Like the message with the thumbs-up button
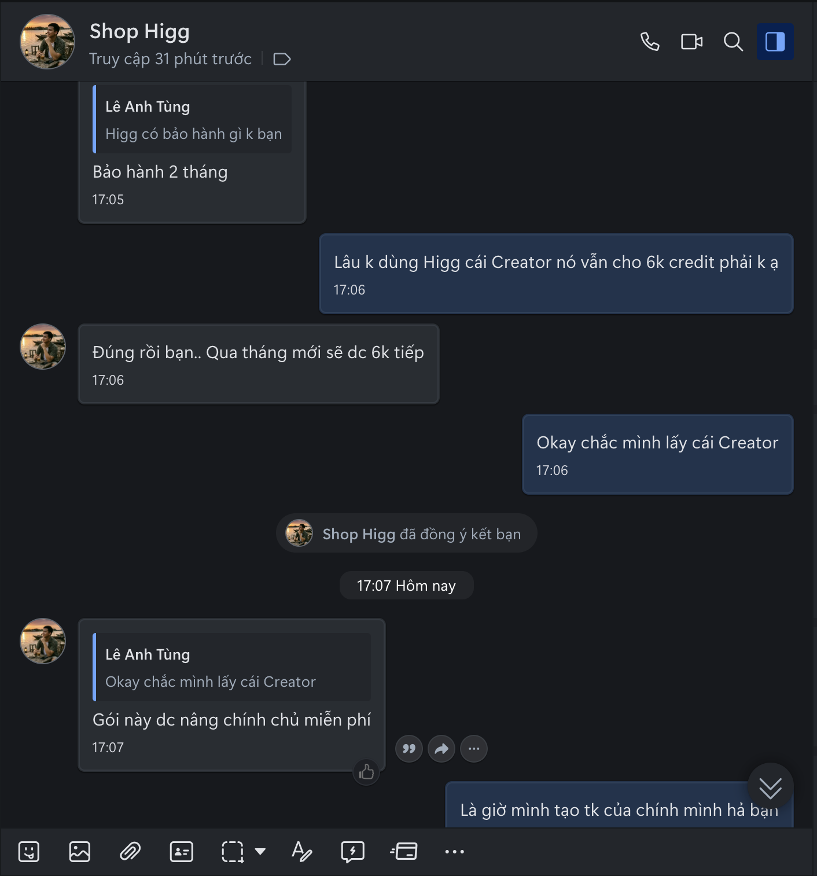This screenshot has width=817, height=876. click(x=366, y=772)
